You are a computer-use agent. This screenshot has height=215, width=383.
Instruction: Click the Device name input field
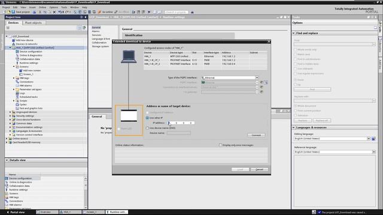[x=178, y=133]
